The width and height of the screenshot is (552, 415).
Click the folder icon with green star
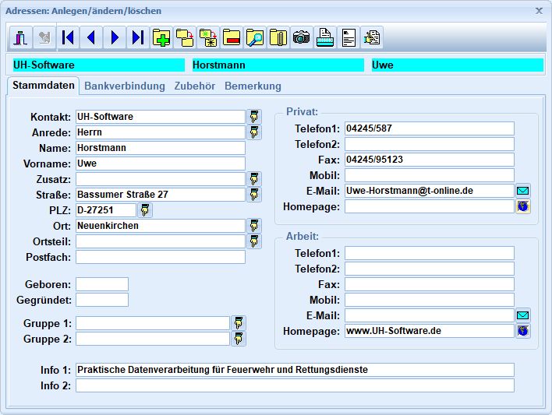click(208, 37)
